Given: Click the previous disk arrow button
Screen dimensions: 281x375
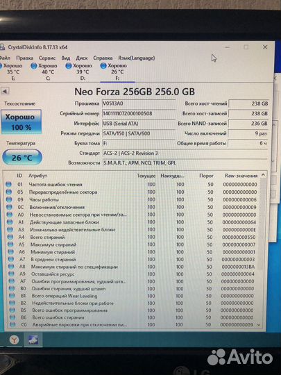Looking at the screenshot, I should tap(5, 91).
